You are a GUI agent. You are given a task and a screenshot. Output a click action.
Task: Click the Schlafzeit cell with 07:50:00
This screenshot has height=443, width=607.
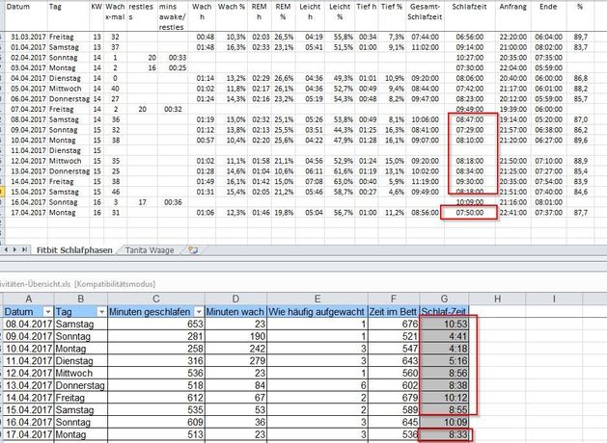coord(466,211)
